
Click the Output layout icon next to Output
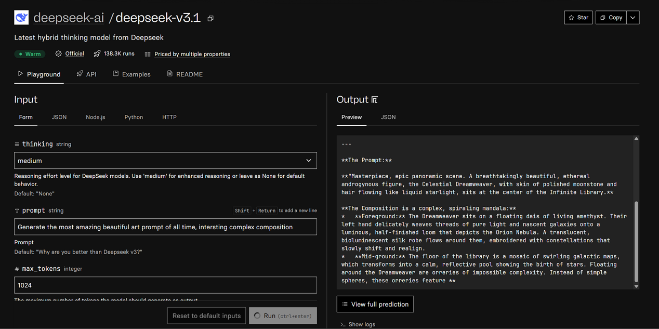(x=375, y=99)
